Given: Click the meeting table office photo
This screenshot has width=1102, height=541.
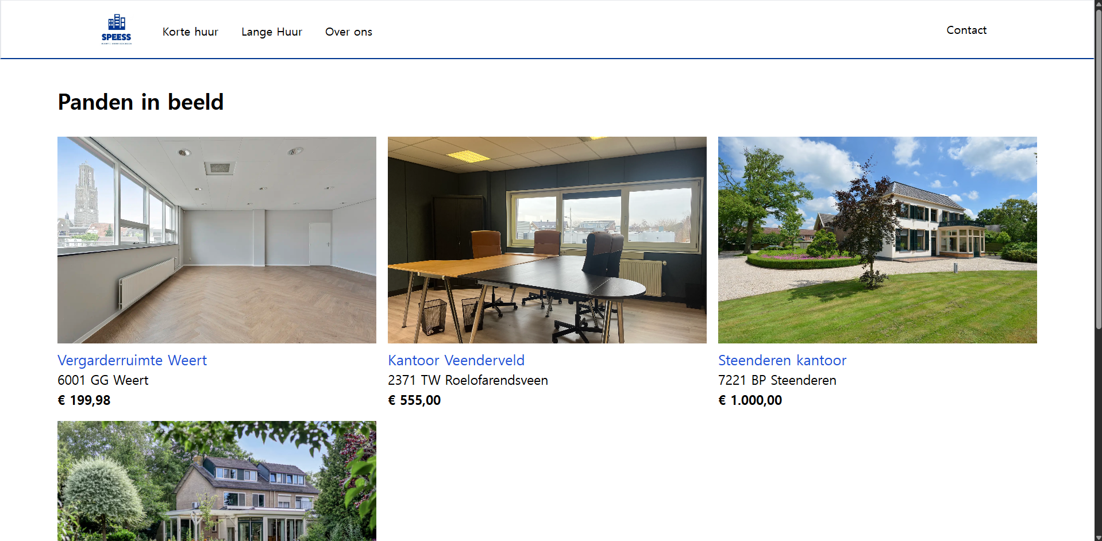Looking at the screenshot, I should pos(547,240).
